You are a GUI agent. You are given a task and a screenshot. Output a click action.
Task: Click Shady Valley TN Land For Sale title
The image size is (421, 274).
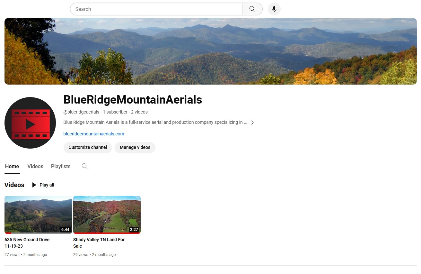coord(99,243)
